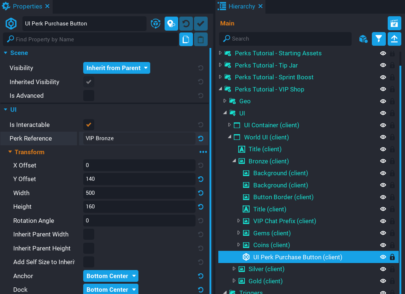Open the Visibility dropdown
The image size is (405, 294).
(x=116, y=68)
